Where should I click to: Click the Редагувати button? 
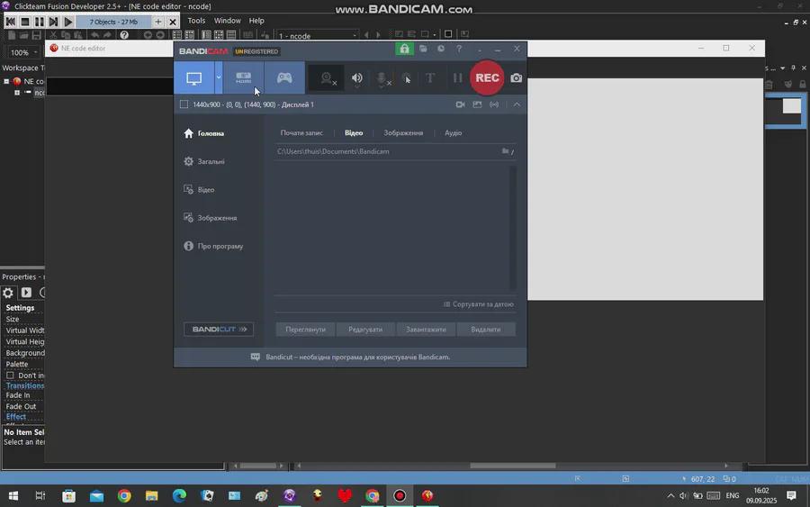click(365, 330)
